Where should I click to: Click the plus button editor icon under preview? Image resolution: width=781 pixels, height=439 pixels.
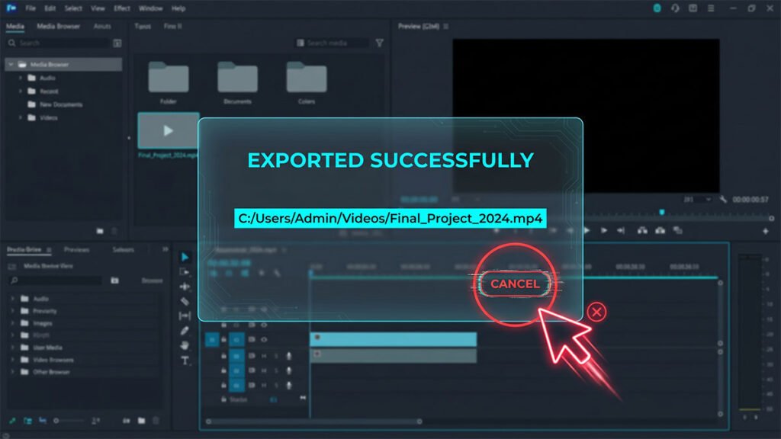766,231
